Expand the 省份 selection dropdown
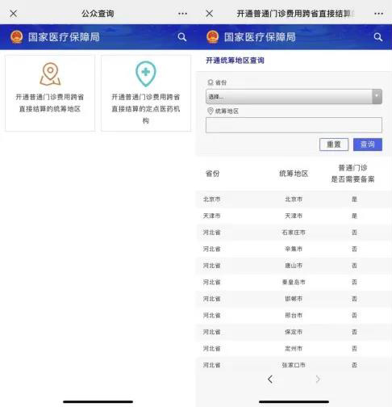Image resolution: width=392 pixels, height=407 pixels. tap(294, 96)
